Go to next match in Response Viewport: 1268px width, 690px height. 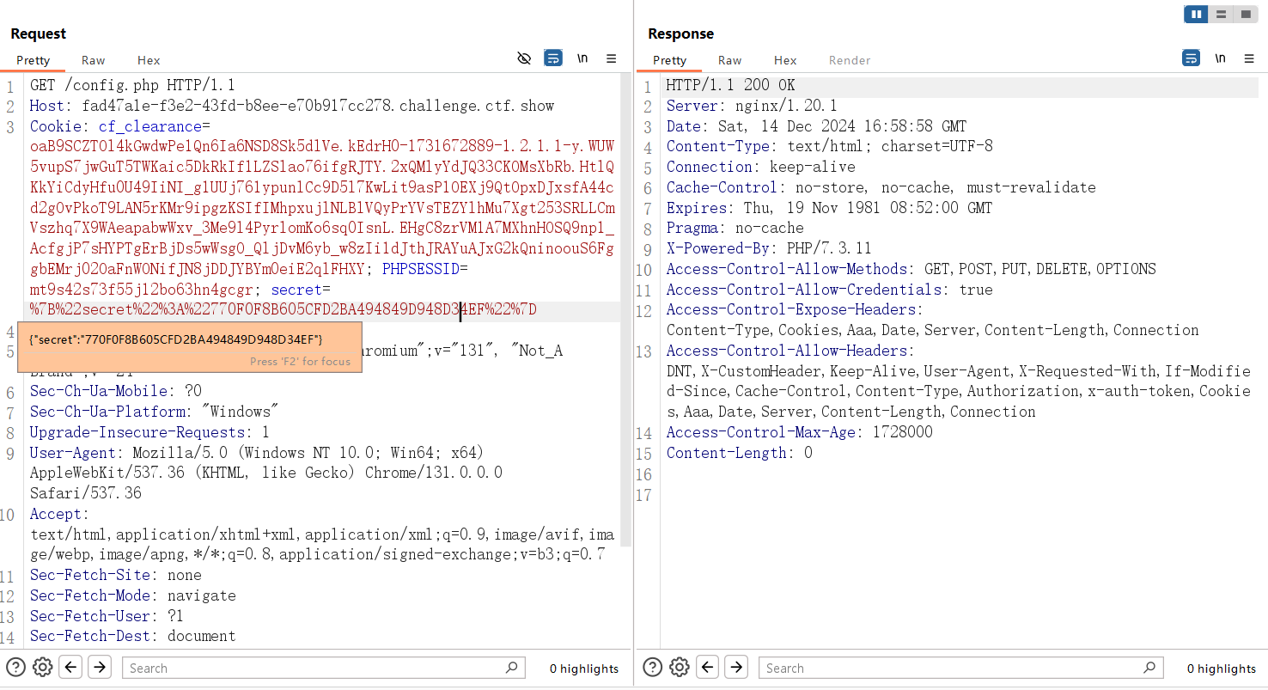pos(736,667)
